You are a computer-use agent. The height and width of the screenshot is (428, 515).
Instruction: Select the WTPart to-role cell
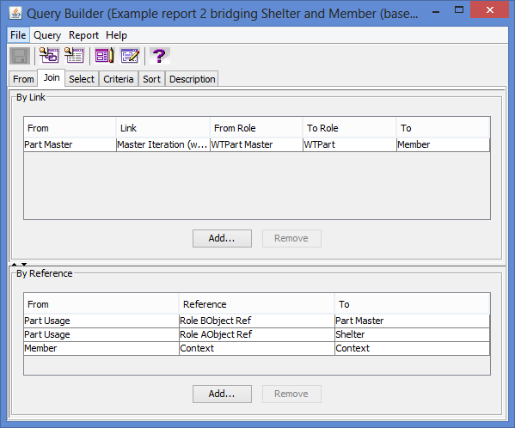click(x=349, y=144)
